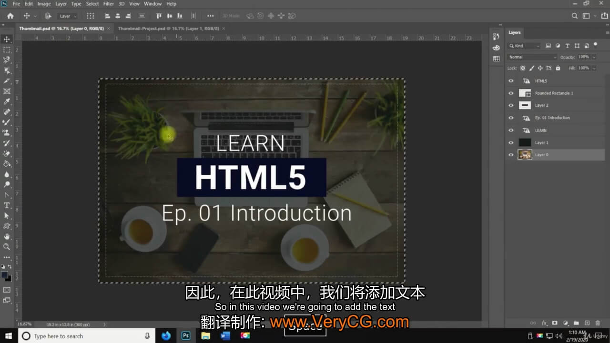Select the Rounded Rectangle 1 layer name

554,93
